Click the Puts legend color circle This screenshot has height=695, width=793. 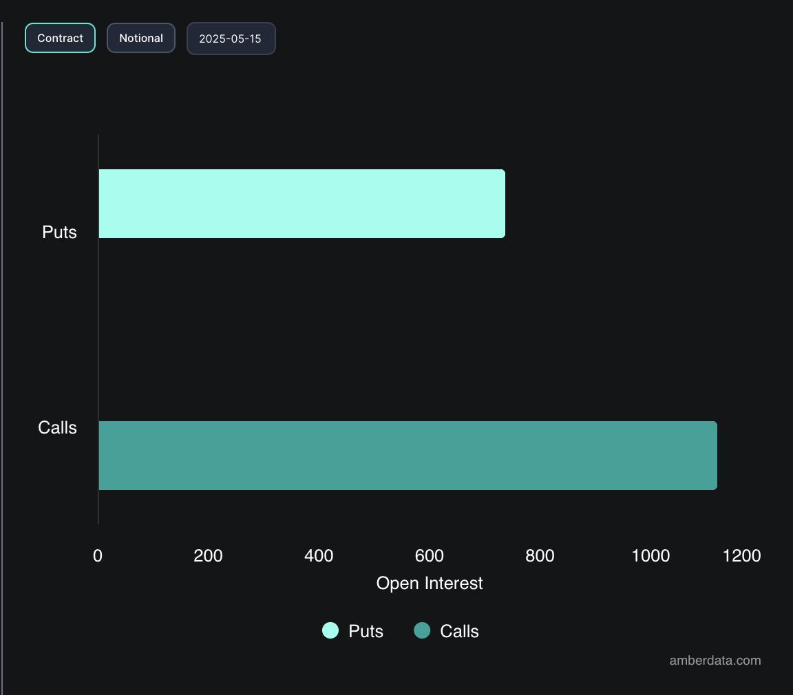point(330,630)
